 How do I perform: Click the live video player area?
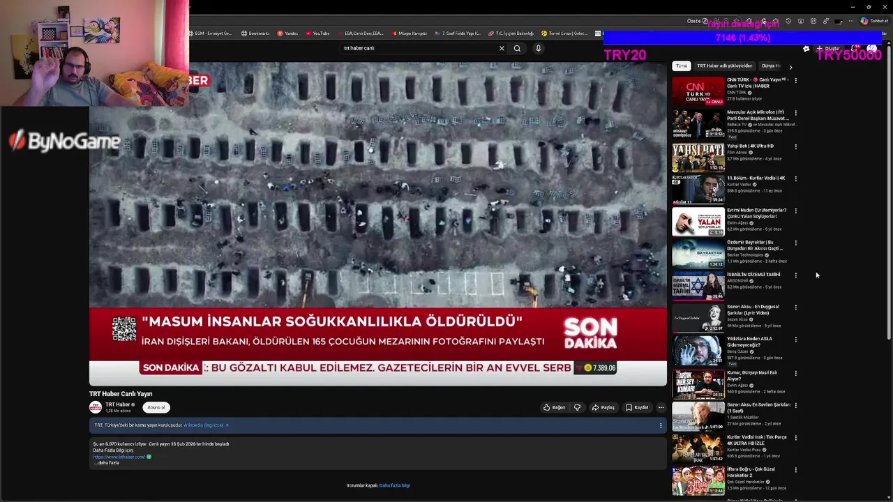[378, 224]
